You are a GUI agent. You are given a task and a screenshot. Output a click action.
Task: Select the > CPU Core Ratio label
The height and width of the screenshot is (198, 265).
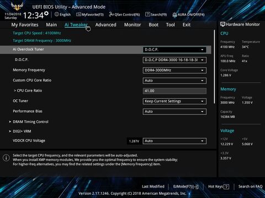click(x=28, y=91)
